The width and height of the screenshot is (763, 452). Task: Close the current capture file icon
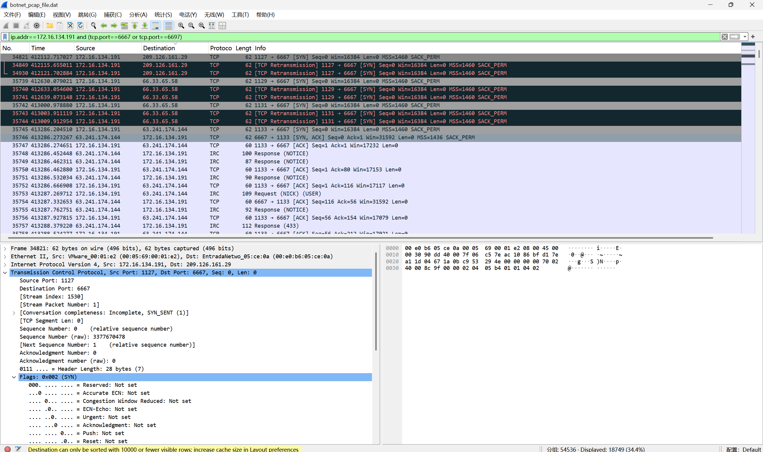[x=70, y=26]
